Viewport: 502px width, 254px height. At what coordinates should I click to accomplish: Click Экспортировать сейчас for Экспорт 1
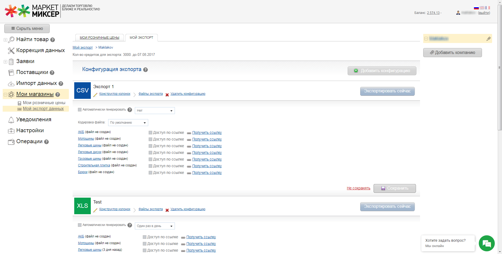tap(387, 91)
